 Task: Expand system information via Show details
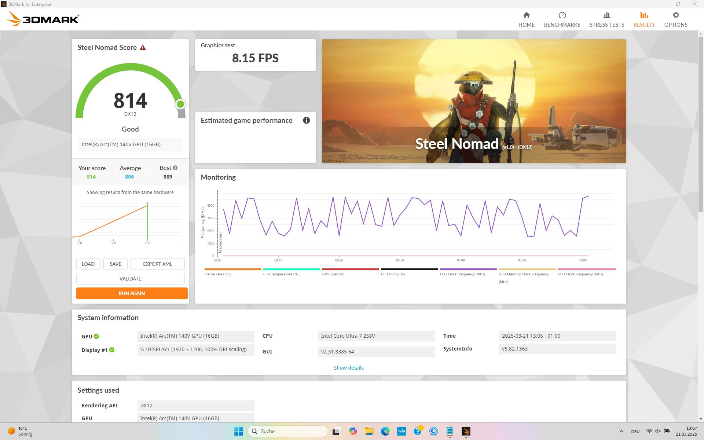348,368
